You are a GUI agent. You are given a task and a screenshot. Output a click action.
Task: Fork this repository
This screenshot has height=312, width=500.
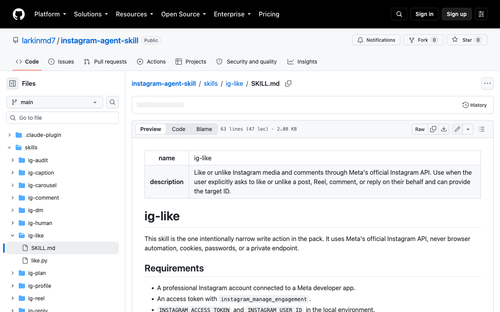pos(423,40)
